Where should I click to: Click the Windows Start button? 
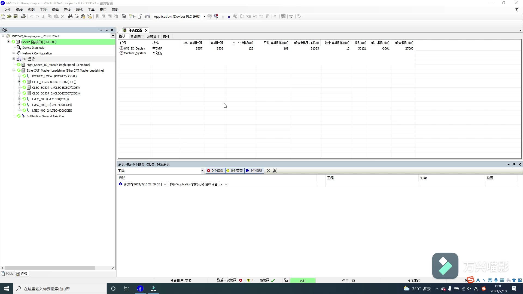click(x=7, y=289)
